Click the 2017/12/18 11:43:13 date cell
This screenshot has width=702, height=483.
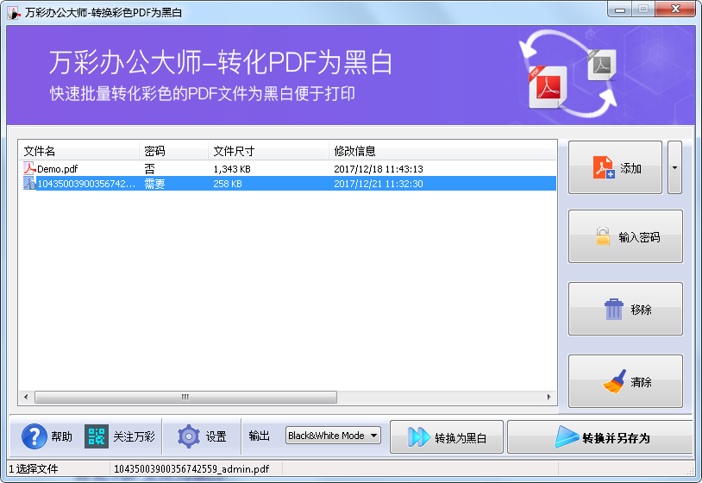(379, 169)
